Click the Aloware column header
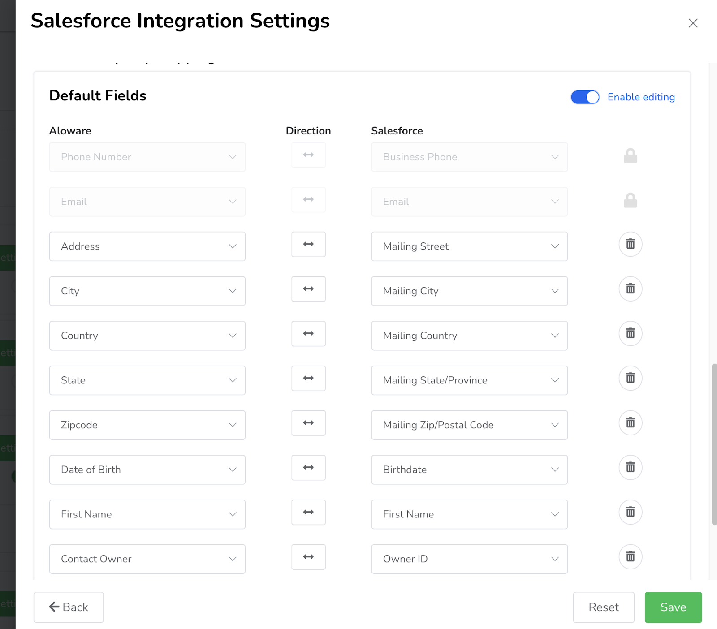 point(70,131)
